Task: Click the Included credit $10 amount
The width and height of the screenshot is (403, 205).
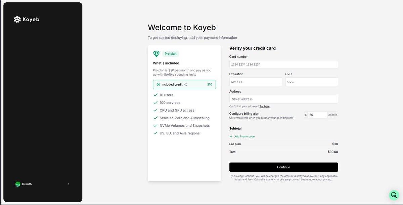Action: 210,85
